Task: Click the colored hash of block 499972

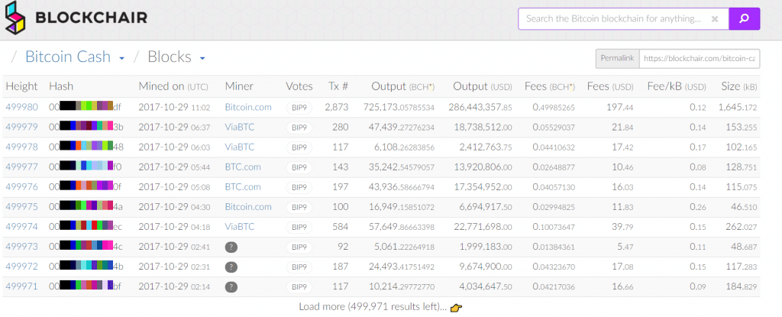Action: tap(86, 266)
